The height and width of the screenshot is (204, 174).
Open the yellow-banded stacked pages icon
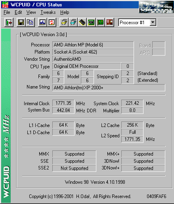[64, 23]
